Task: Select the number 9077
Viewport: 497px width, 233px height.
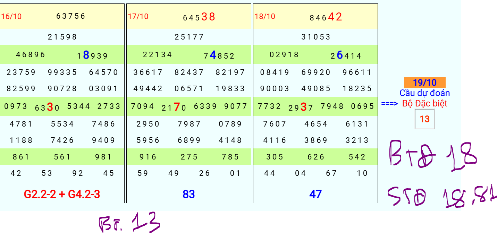Action: click(236, 106)
